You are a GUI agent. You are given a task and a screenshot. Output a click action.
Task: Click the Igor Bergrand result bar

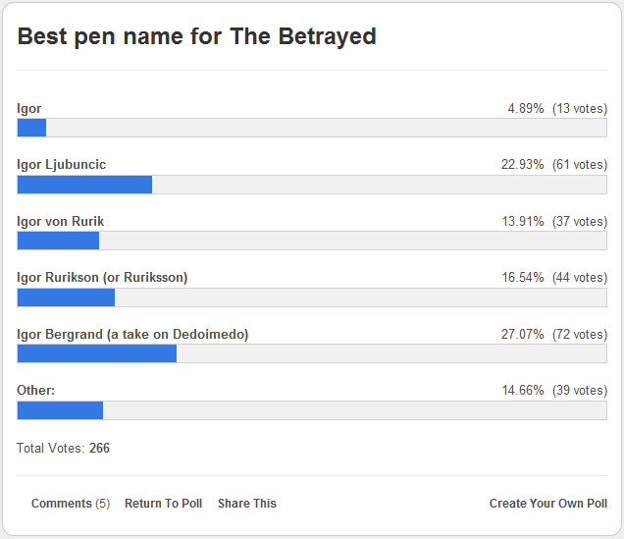[x=312, y=353]
